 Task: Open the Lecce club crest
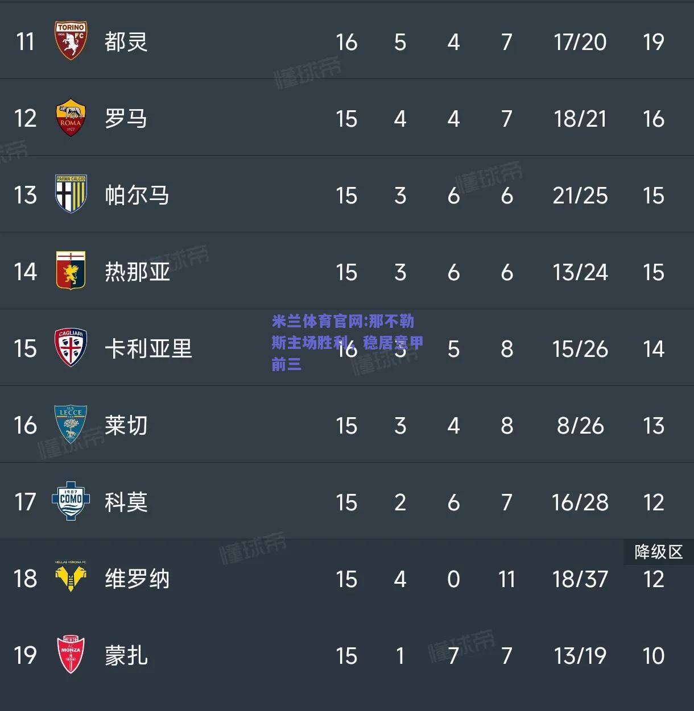[71, 424]
